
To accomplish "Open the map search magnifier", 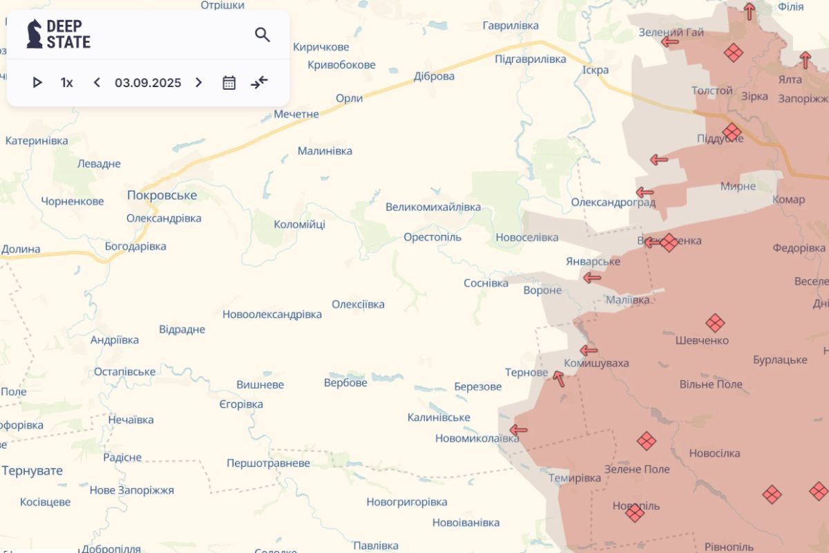I will point(262,35).
